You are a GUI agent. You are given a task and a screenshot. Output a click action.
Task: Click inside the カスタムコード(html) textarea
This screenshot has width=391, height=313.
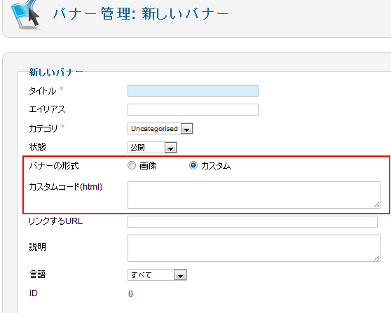254,195
